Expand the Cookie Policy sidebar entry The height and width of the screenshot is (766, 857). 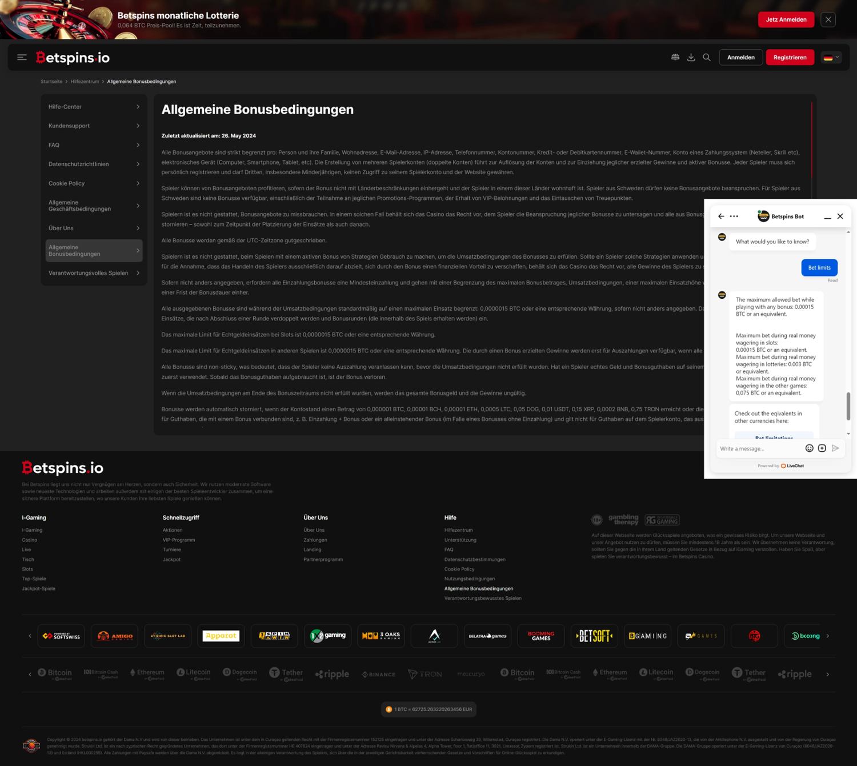[94, 183]
